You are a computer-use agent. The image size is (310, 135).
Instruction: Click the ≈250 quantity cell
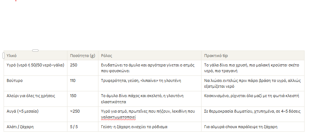pyautogui.click(x=83, y=114)
